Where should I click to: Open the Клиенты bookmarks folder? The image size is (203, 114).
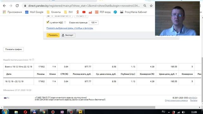point(54,12)
